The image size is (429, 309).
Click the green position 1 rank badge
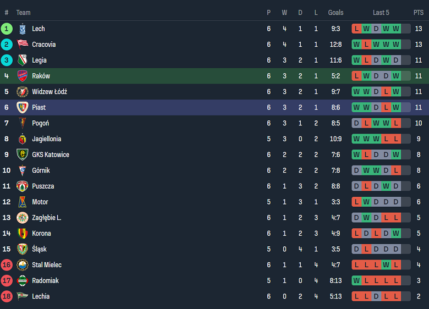(7, 29)
